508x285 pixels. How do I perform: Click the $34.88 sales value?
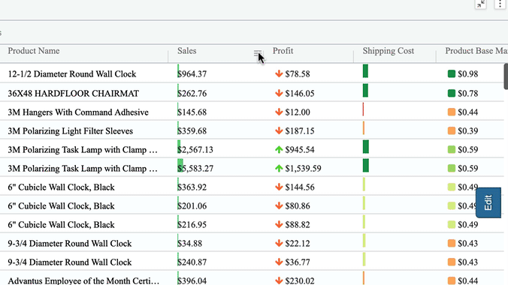click(190, 244)
